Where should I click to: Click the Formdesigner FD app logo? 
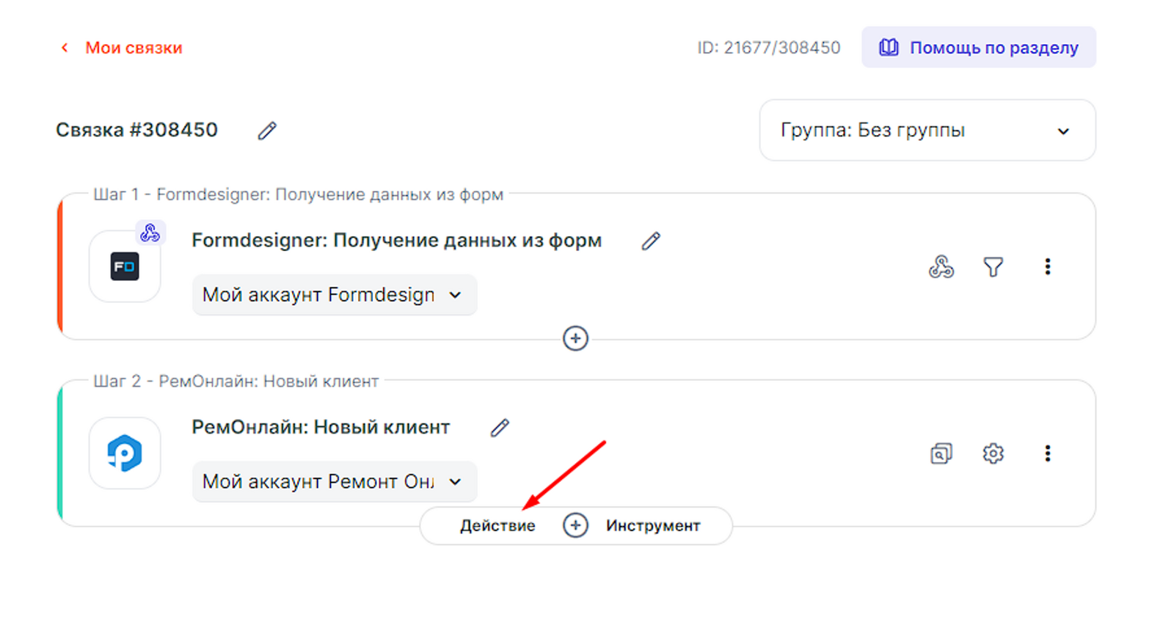(125, 266)
